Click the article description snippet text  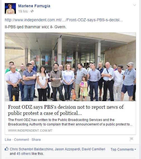pyautogui.click(x=70, y=122)
